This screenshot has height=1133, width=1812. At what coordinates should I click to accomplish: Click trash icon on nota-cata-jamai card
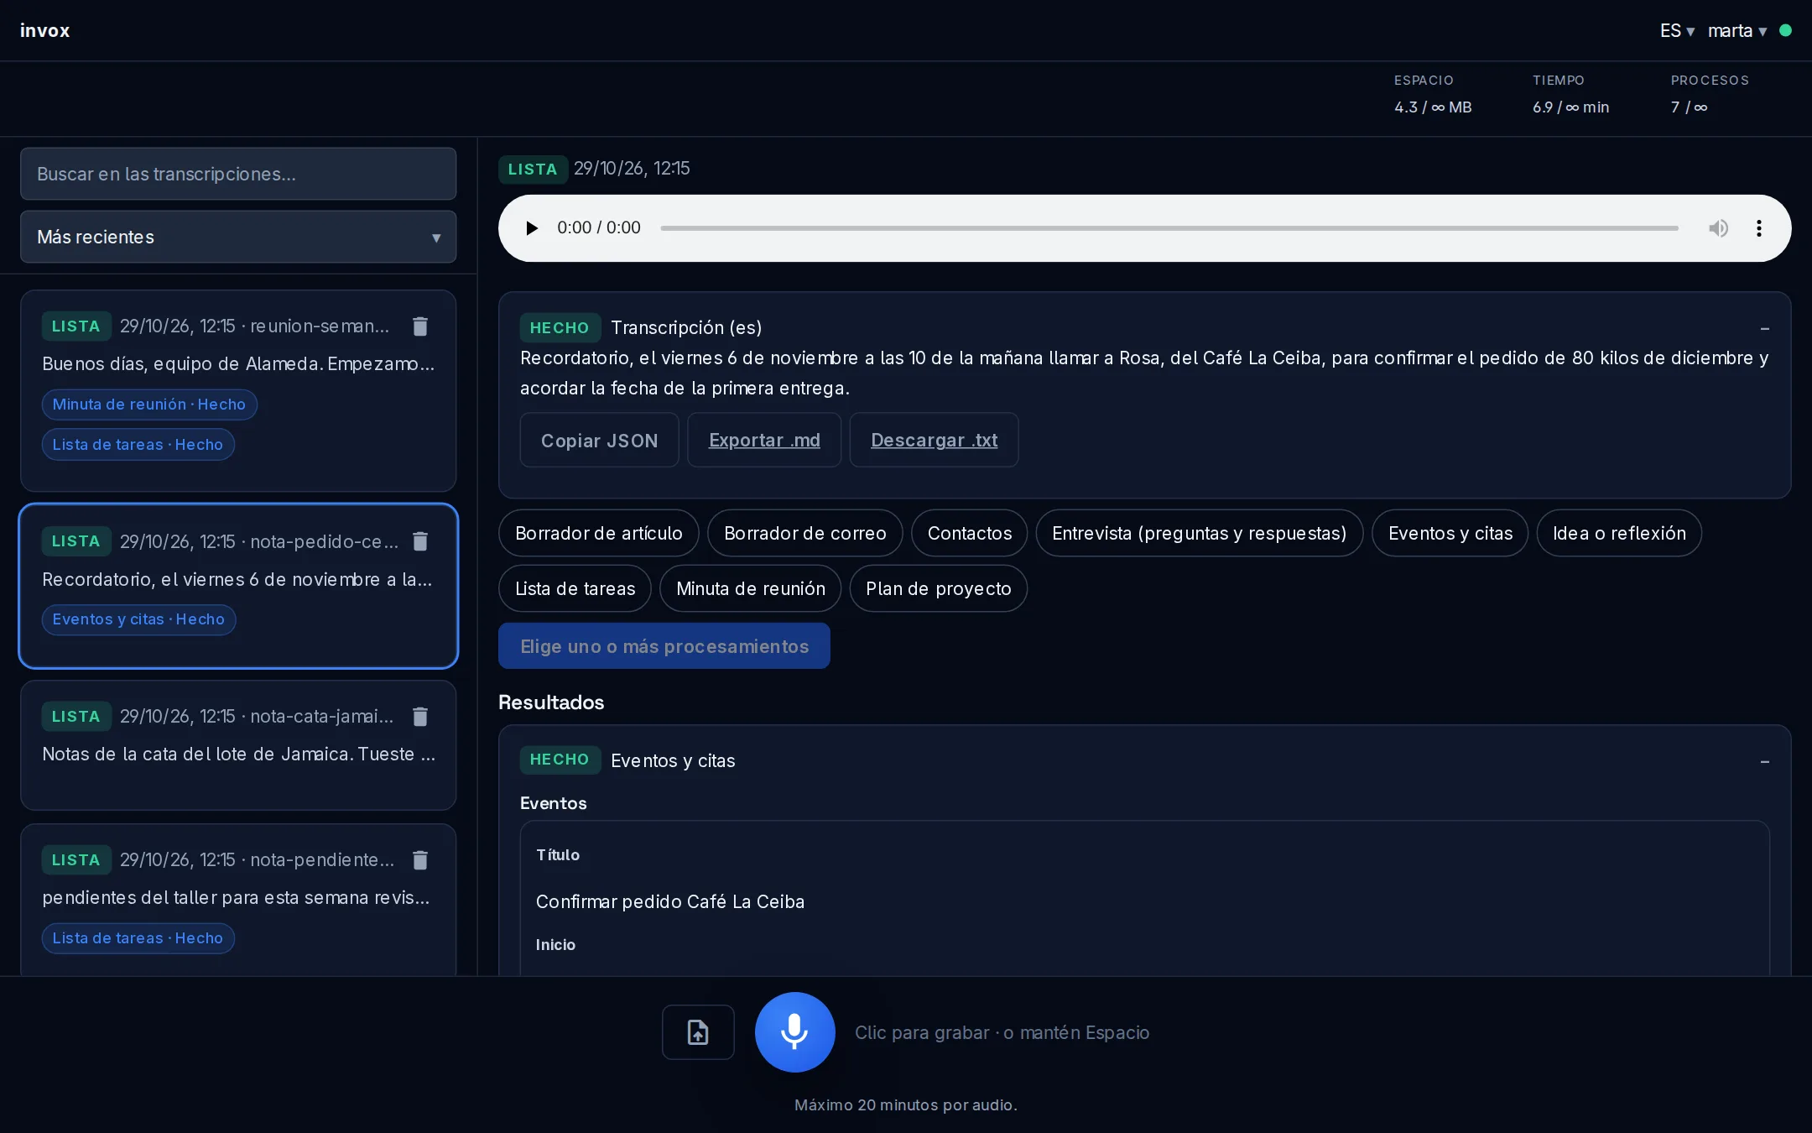pos(420,716)
